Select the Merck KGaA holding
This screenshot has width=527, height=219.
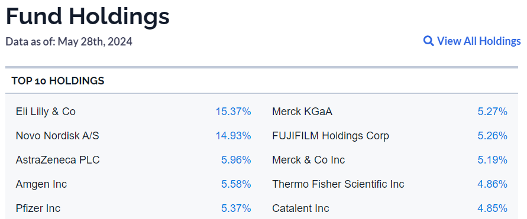[302, 112]
